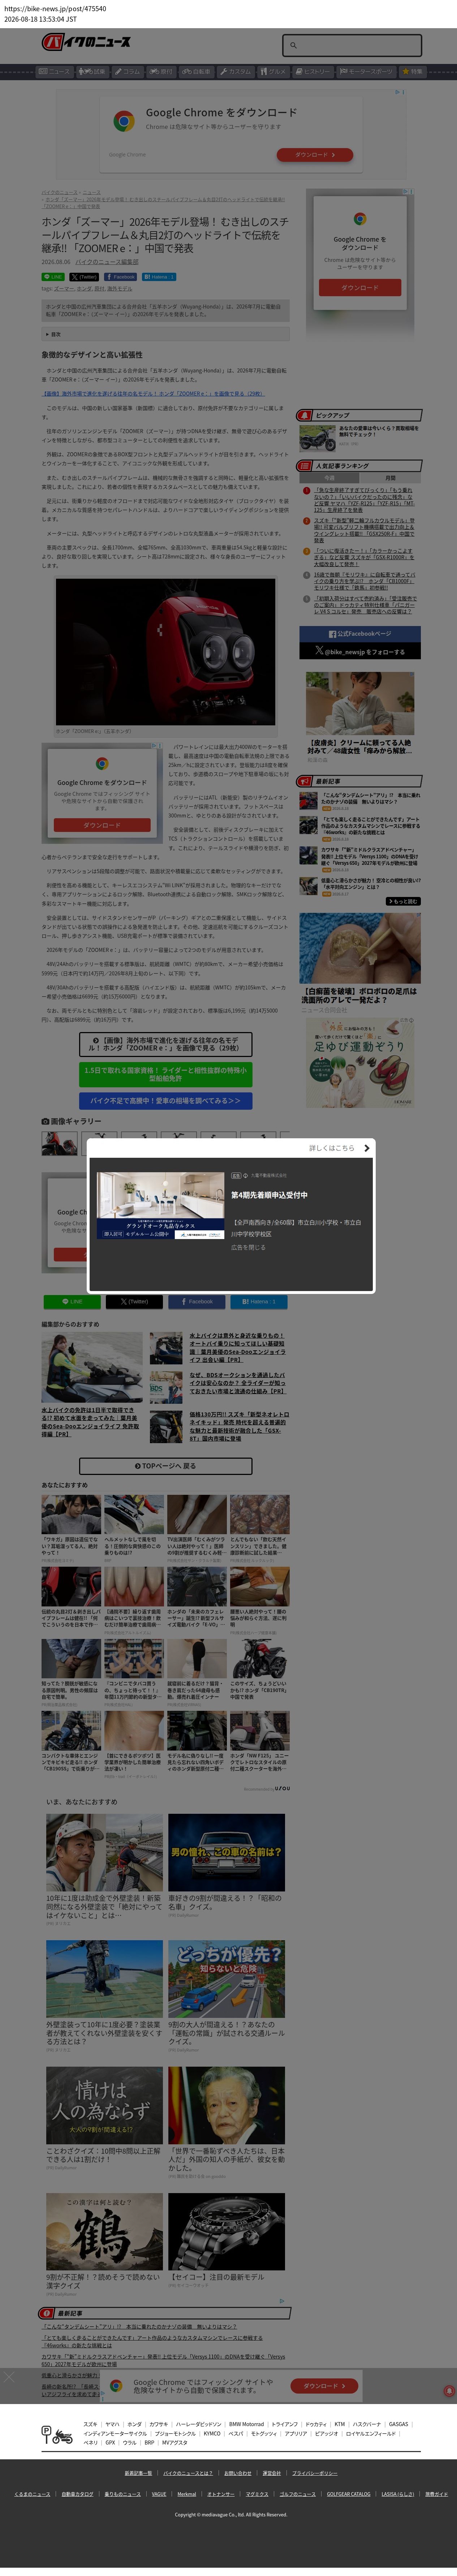Focus the header search input field
The height and width of the screenshot is (2576, 457).
(351, 45)
